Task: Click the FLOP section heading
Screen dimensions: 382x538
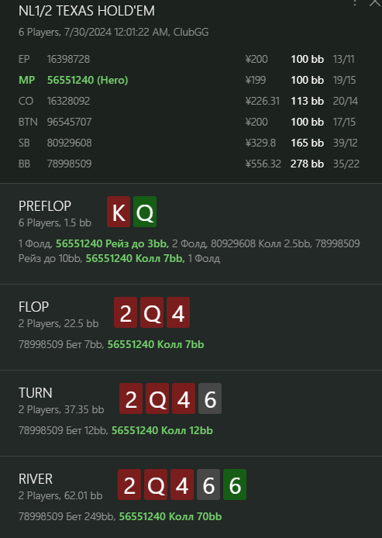Action: click(33, 307)
